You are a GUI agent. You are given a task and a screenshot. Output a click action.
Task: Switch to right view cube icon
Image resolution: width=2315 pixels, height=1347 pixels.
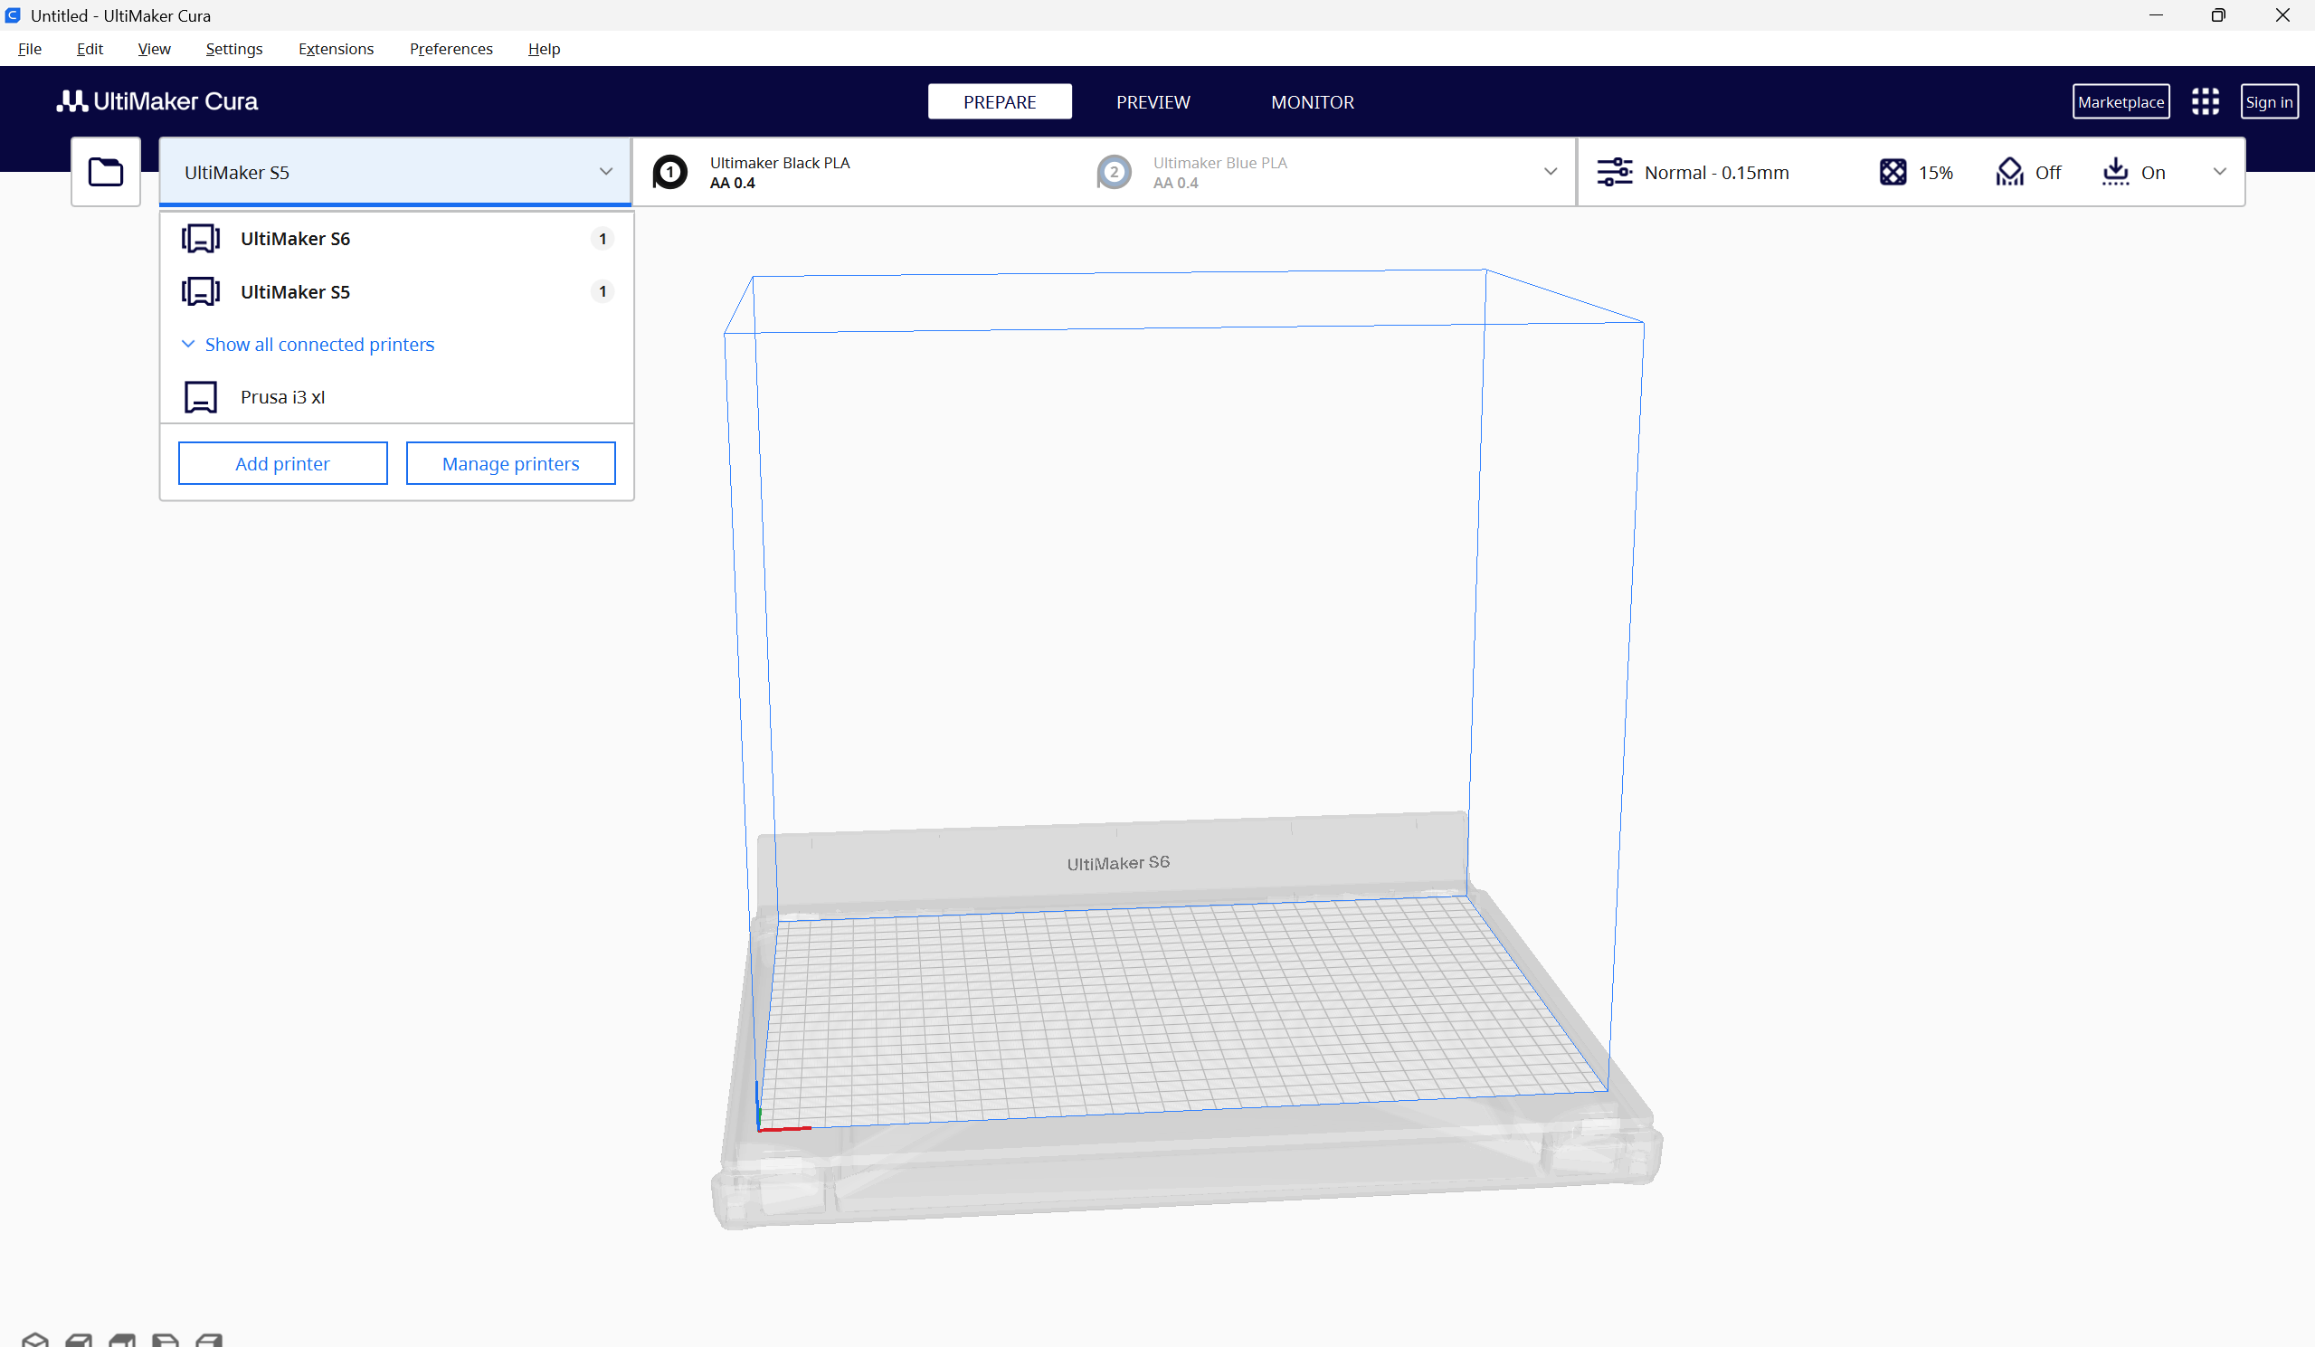(210, 1339)
